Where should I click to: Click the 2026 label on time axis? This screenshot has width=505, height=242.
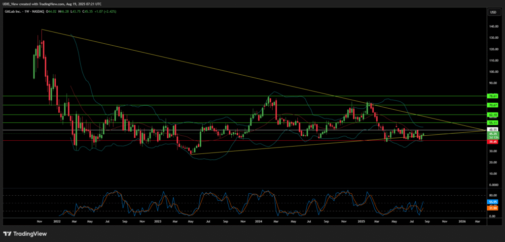coord(462,222)
